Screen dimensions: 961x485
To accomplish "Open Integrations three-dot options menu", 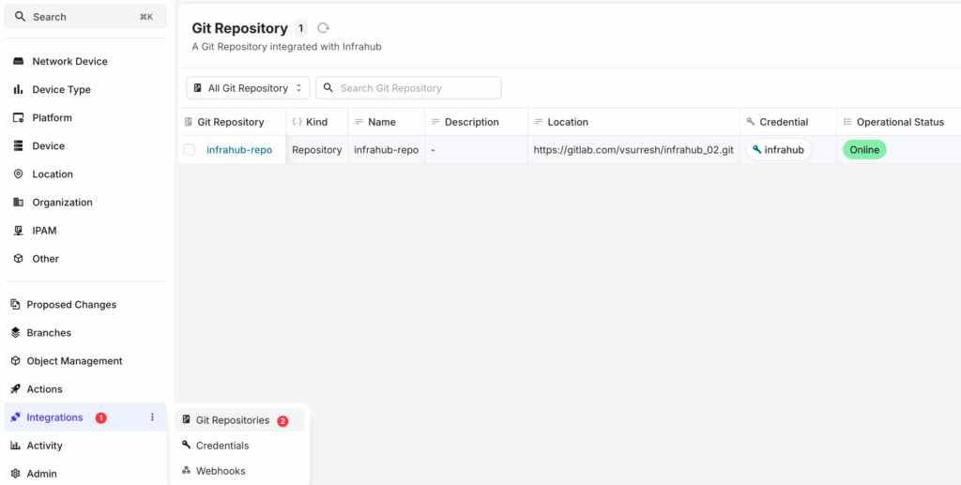I will [x=152, y=417].
